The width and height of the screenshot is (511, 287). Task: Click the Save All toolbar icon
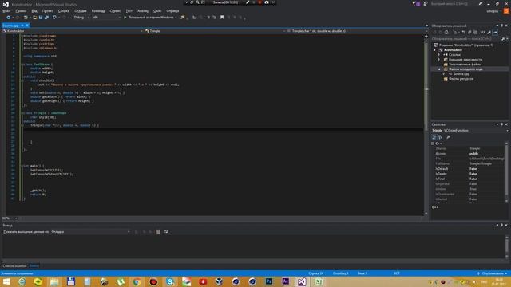click(46, 18)
